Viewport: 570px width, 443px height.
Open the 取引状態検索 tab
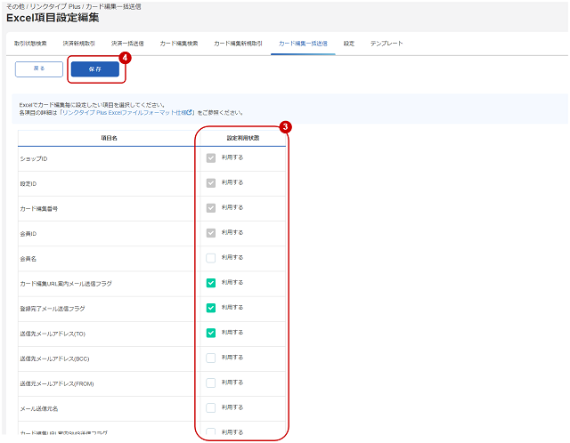[30, 44]
